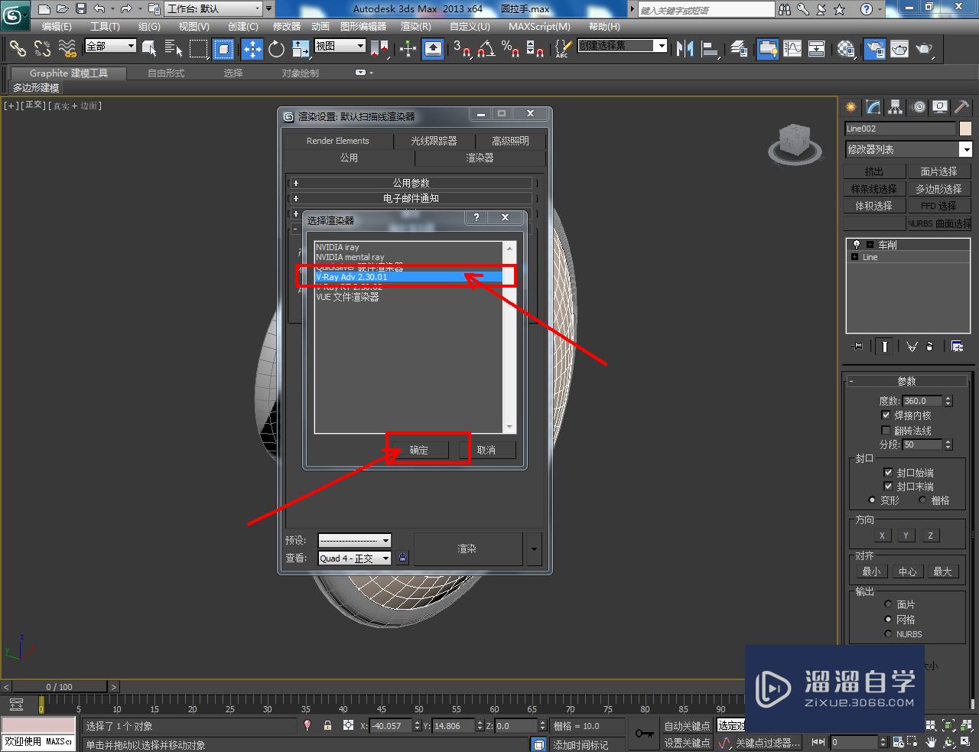Toggle Cap End checkbox
This screenshot has width=979, height=752.
[888, 486]
